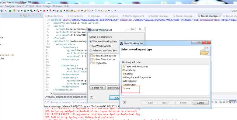Click the Coverage run toolbar icon
This screenshot has height=120, width=237.
pos(31,11)
